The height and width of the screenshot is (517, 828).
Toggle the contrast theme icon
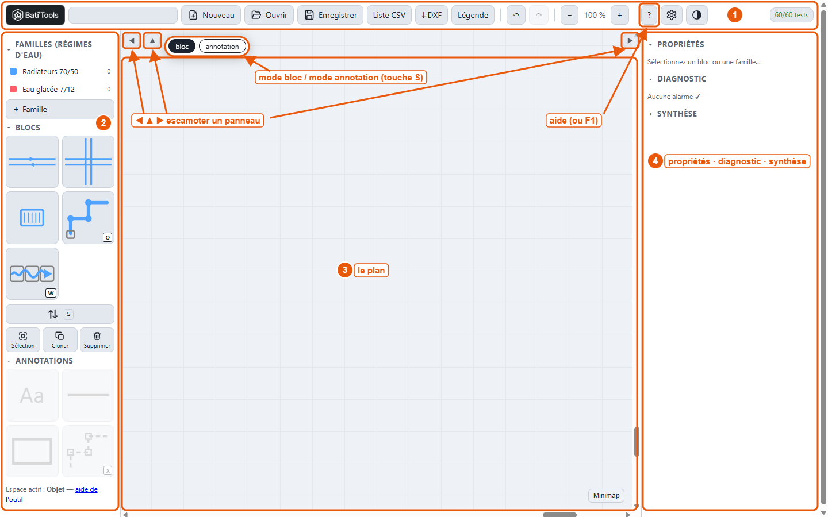697,15
